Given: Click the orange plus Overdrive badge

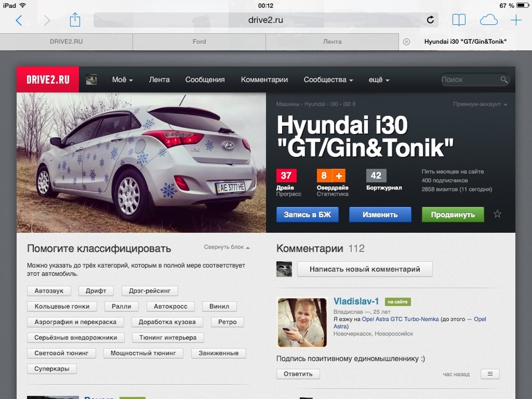Looking at the screenshot, I should pyautogui.click(x=339, y=176).
